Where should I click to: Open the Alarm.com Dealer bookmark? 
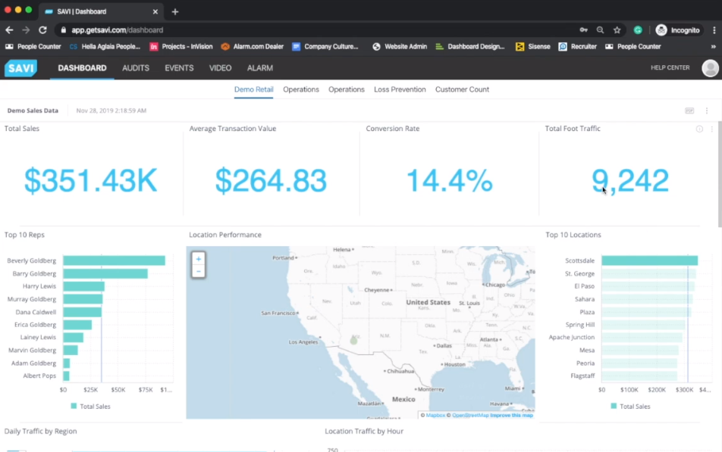pyautogui.click(x=253, y=46)
